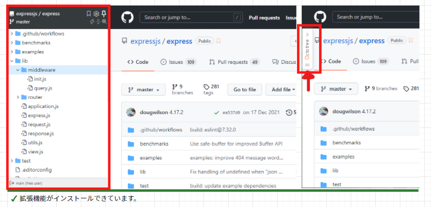
Task: Open the master branch dropdown on left page
Action: pos(144,90)
